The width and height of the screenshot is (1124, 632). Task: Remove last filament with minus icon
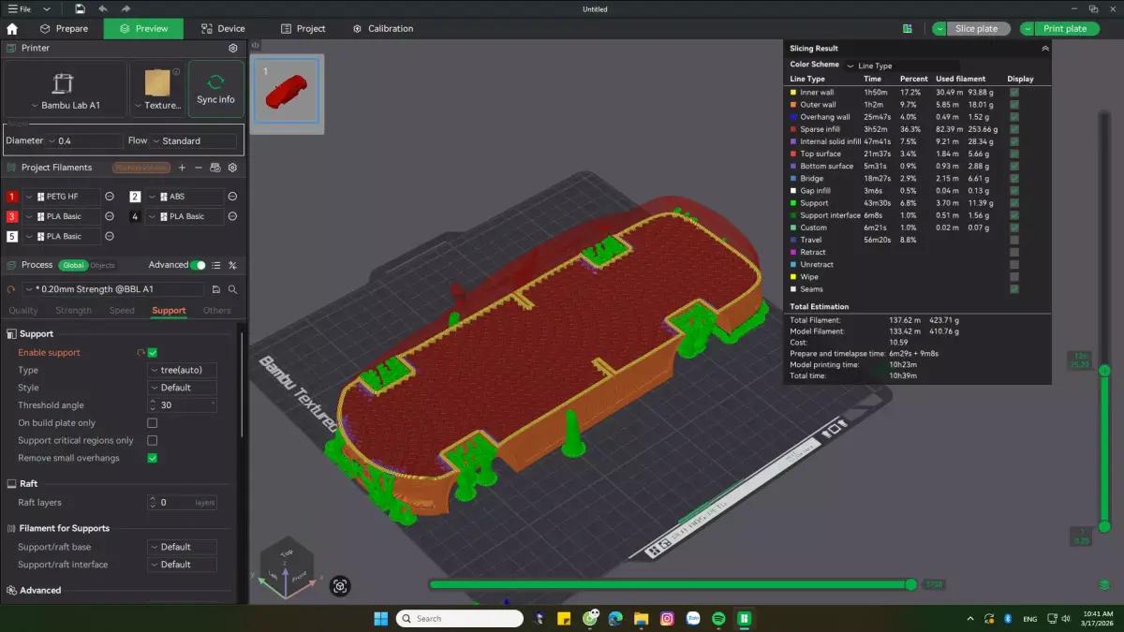[198, 168]
